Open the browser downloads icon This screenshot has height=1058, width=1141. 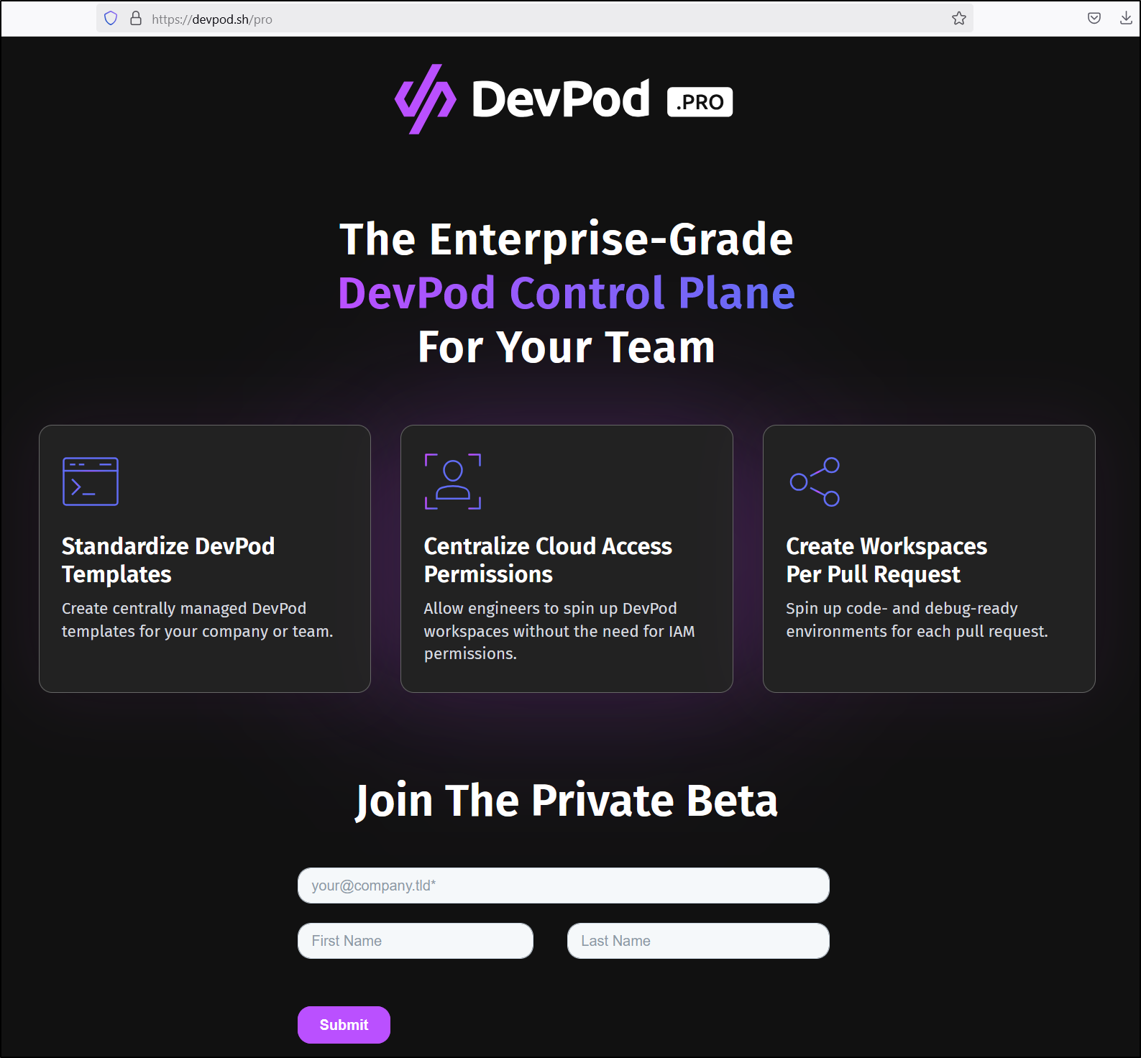(1126, 19)
